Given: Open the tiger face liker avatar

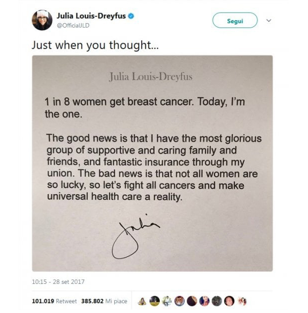Looking at the screenshot, I should tap(179, 301).
